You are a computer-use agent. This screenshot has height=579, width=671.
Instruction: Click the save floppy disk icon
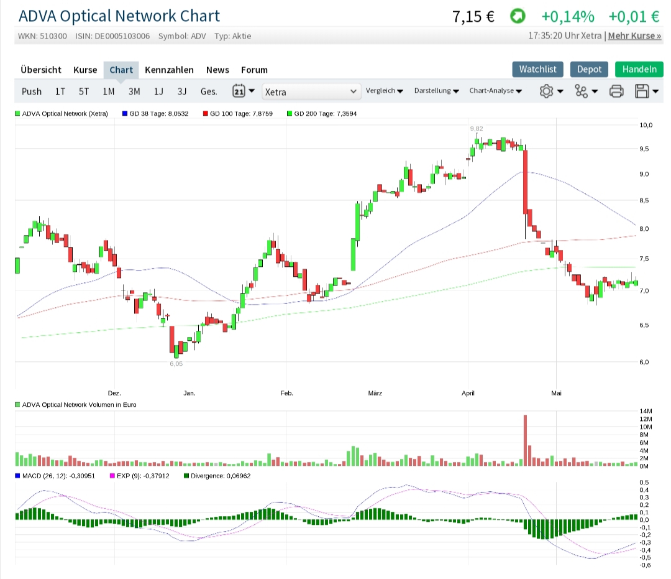click(642, 91)
